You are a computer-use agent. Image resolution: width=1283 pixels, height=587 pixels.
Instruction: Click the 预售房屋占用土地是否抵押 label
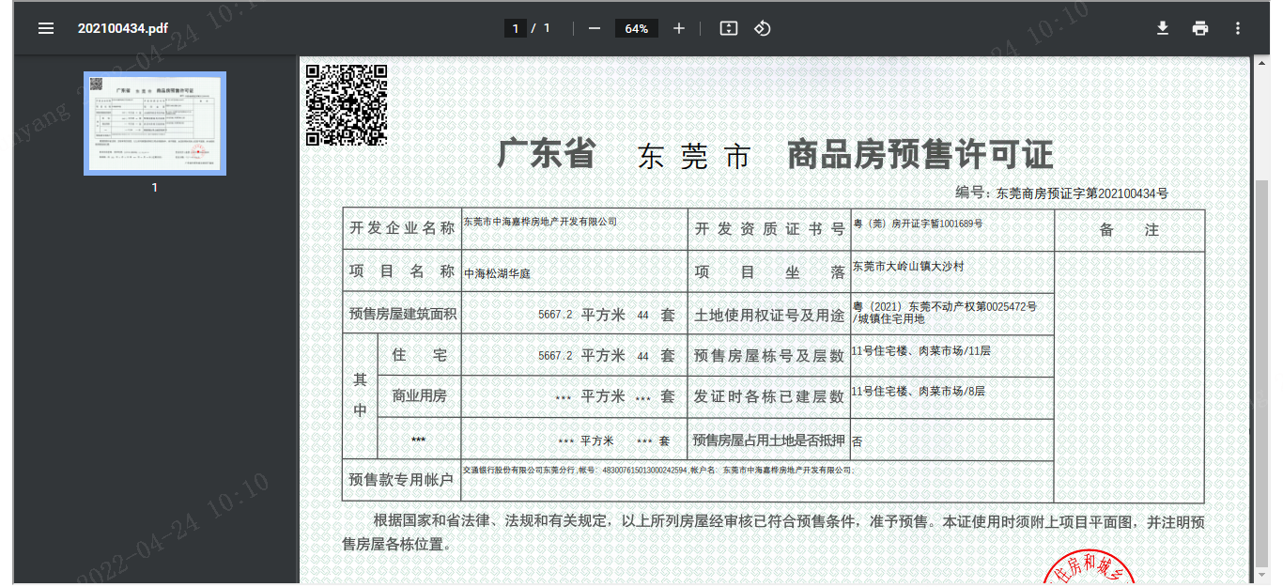[x=769, y=440]
